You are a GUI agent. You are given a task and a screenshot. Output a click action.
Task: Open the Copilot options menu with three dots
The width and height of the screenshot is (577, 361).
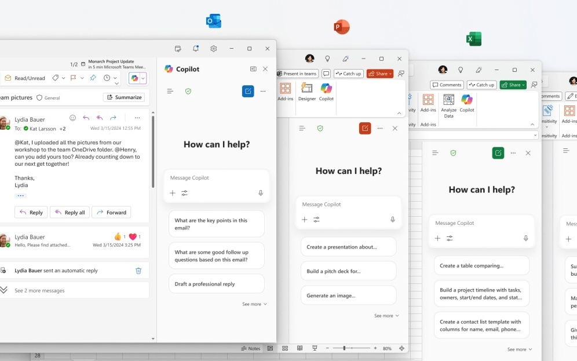(263, 92)
